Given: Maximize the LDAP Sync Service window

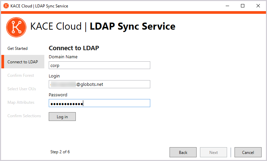Looking at the screenshot, I should [x=243, y=6].
